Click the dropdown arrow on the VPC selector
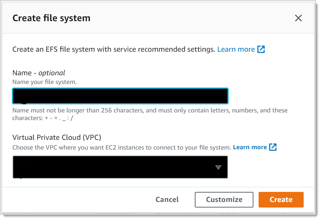This screenshot has width=321, height=220. [x=218, y=167]
